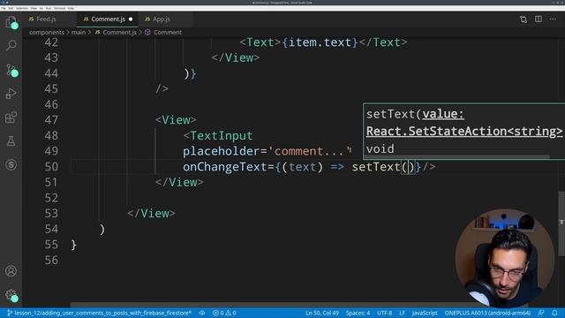Screen dimensions: 565x318
Task: Click the horizontal scrollbar in the setText hint popup
Action: click(457, 157)
